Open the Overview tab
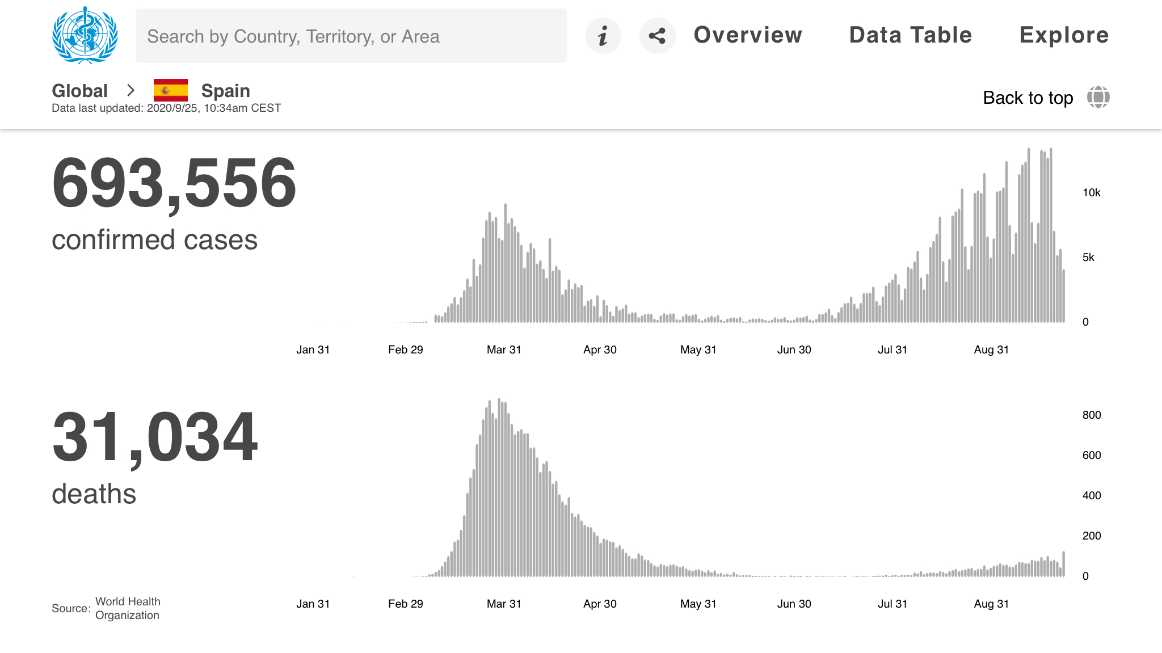 point(748,35)
